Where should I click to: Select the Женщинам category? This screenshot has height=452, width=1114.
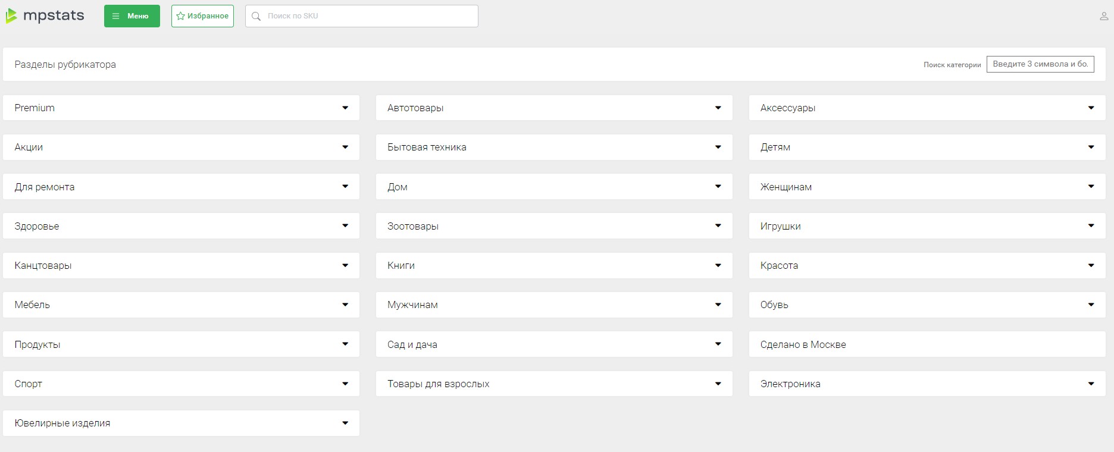[927, 187]
